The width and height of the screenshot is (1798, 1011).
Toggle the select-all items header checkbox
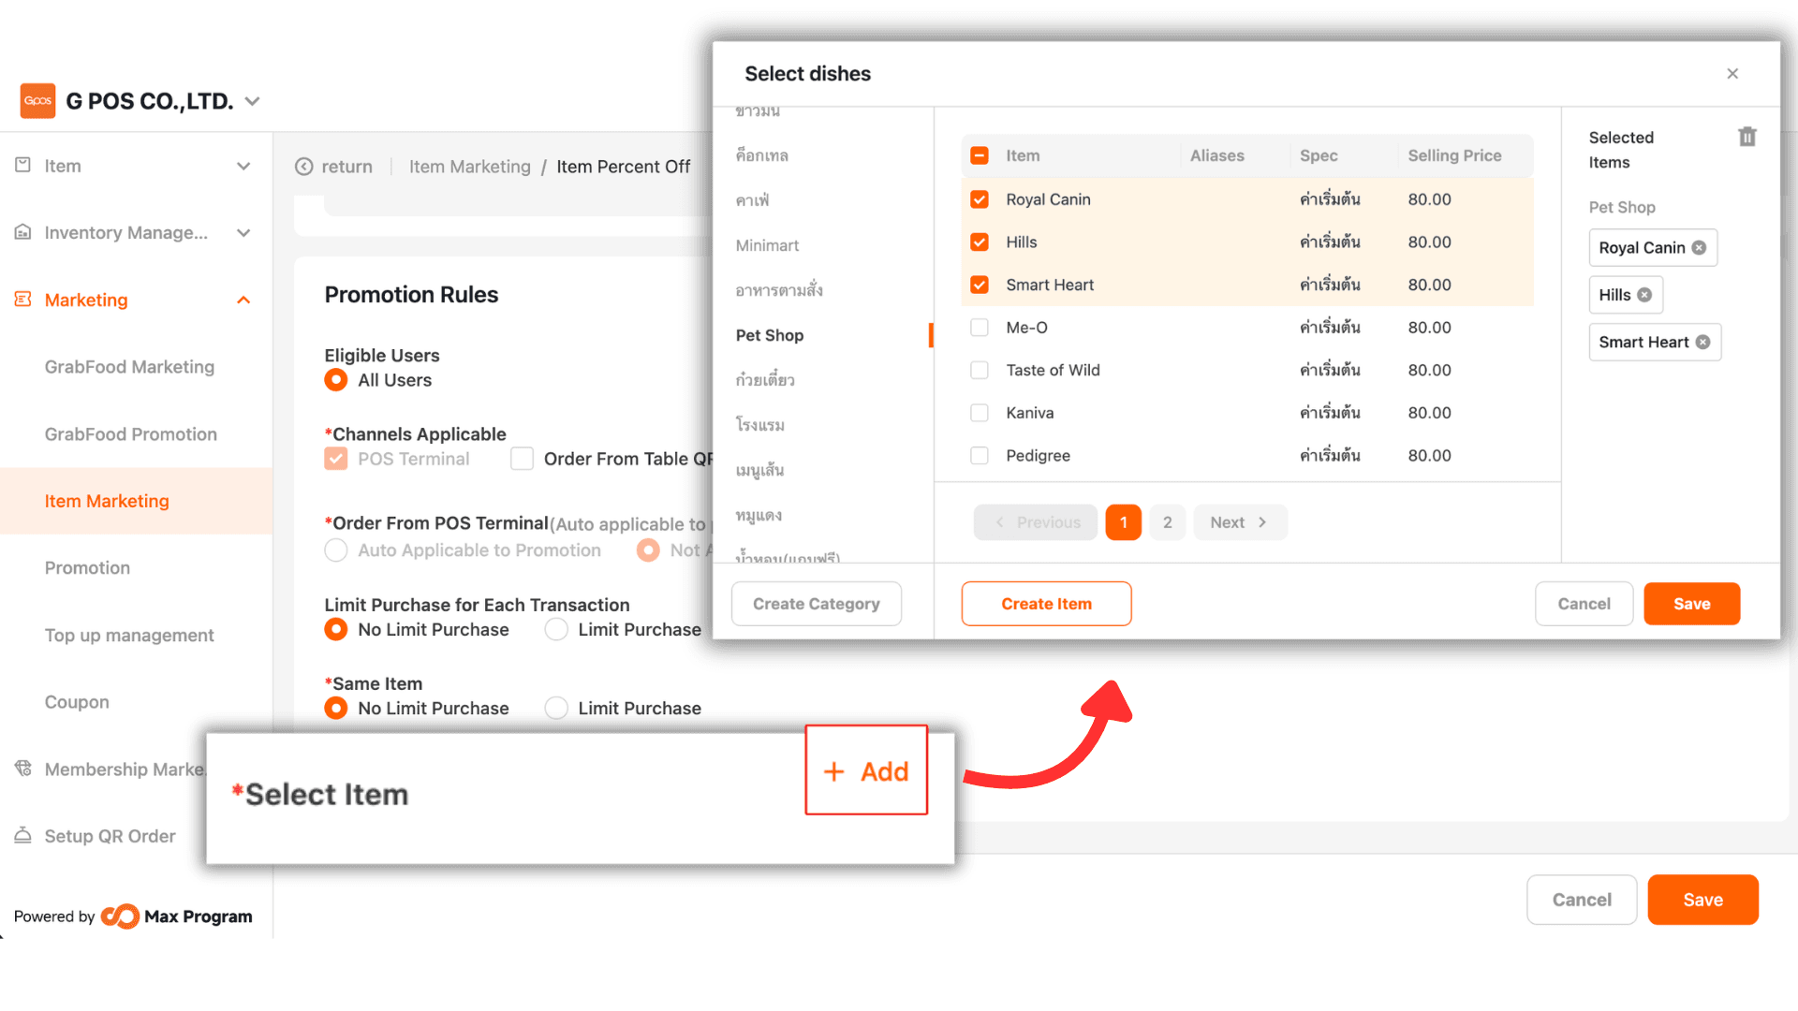(x=980, y=155)
